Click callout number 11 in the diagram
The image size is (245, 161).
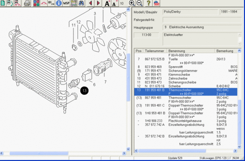click(x=73, y=25)
